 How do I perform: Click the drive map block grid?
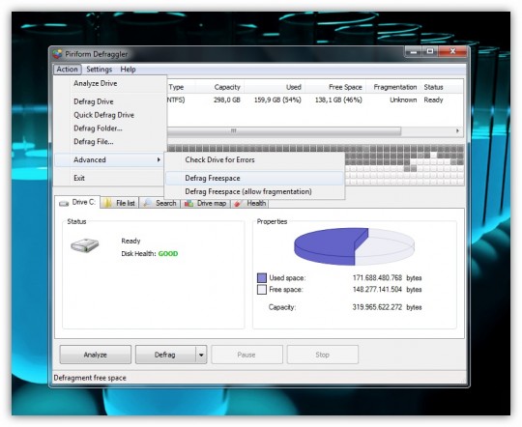pyautogui.click(x=404, y=165)
